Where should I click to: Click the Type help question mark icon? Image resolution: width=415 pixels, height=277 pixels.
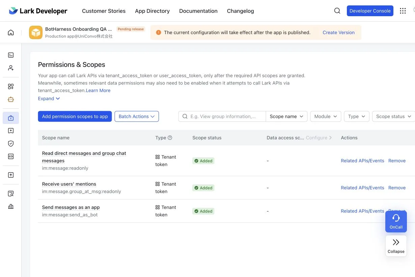tap(170, 137)
